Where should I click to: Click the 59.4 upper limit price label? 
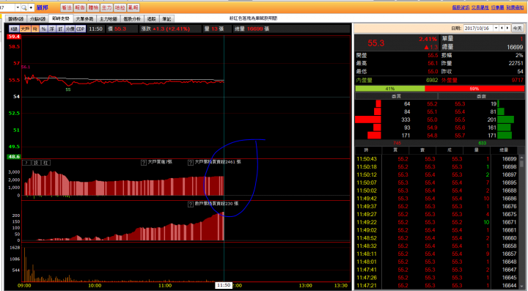(x=14, y=37)
